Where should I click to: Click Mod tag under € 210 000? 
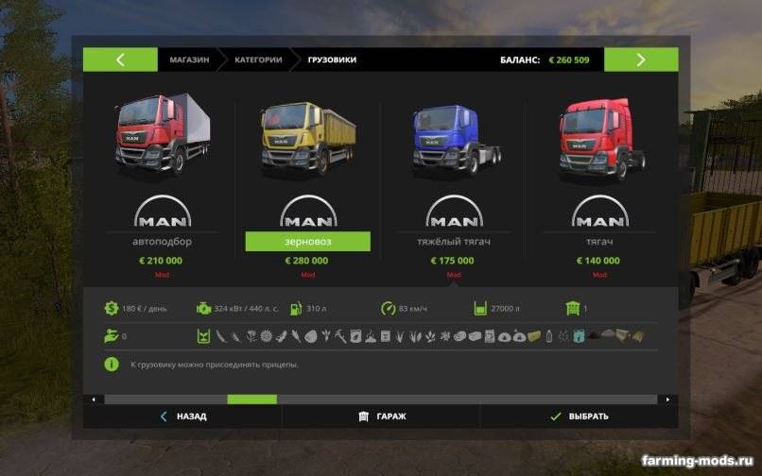pyautogui.click(x=163, y=275)
